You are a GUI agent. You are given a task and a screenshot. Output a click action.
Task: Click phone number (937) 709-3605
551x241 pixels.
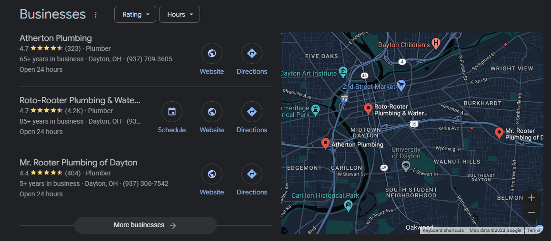click(x=150, y=59)
